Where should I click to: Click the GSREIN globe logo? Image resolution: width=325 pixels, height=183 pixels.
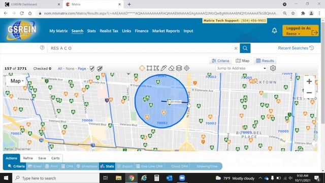coord(21,30)
